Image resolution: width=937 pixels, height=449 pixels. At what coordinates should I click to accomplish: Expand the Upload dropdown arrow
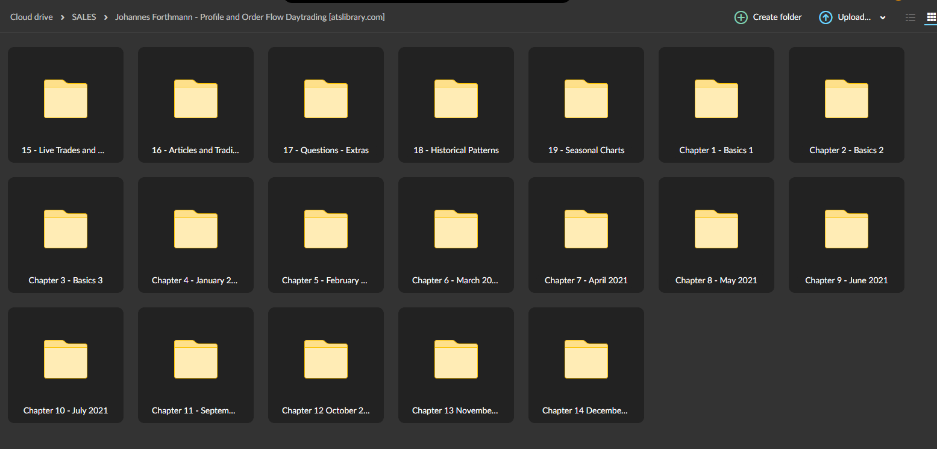click(x=883, y=18)
